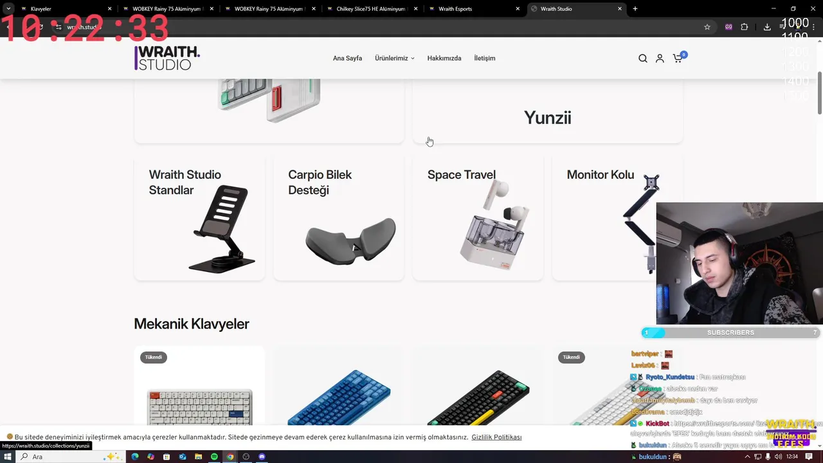Open the browser extensions puzzle icon
The height and width of the screenshot is (463, 823).
click(x=745, y=27)
